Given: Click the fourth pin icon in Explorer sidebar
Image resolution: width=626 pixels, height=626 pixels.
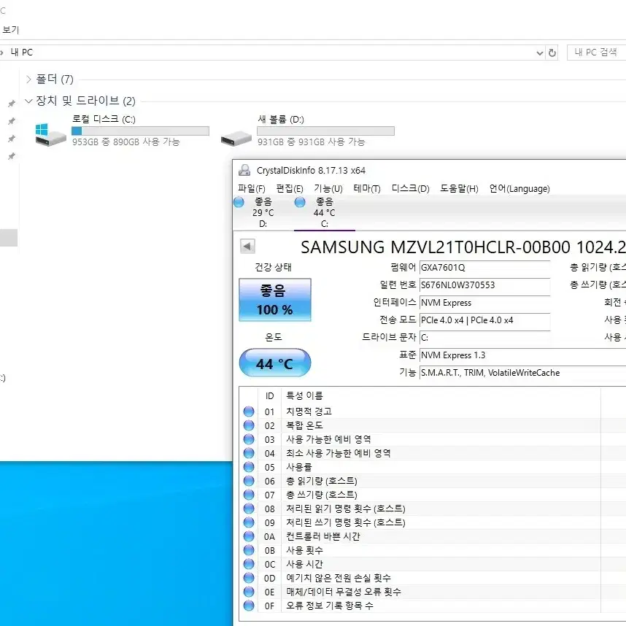Looking at the screenshot, I should (x=12, y=156).
